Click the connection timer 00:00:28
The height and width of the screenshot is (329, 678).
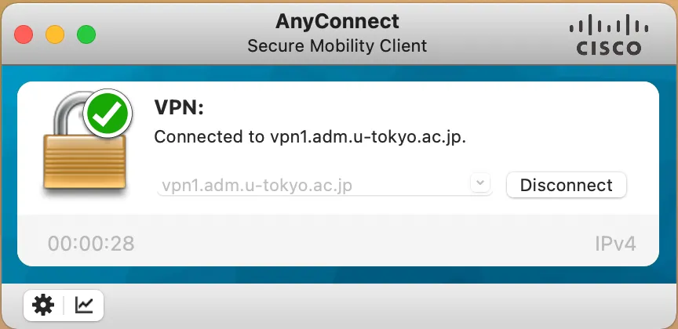tap(91, 244)
